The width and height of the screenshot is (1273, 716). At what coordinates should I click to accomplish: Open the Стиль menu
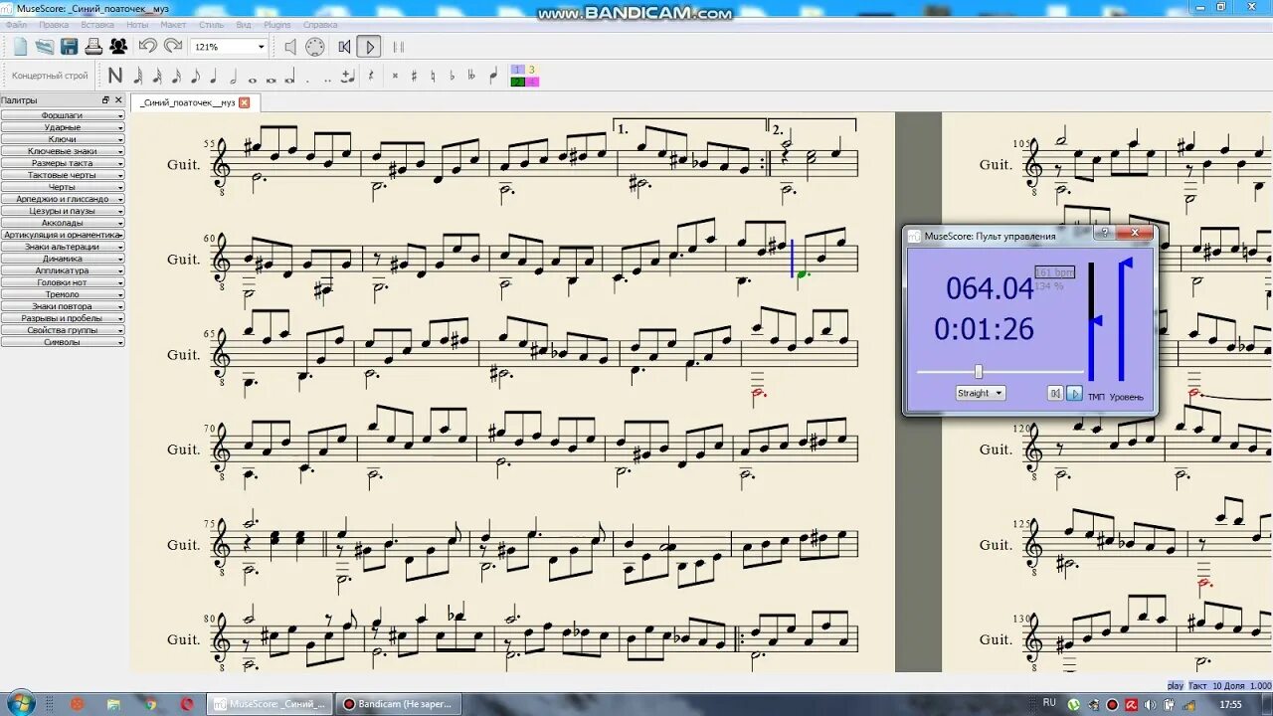pyautogui.click(x=211, y=24)
